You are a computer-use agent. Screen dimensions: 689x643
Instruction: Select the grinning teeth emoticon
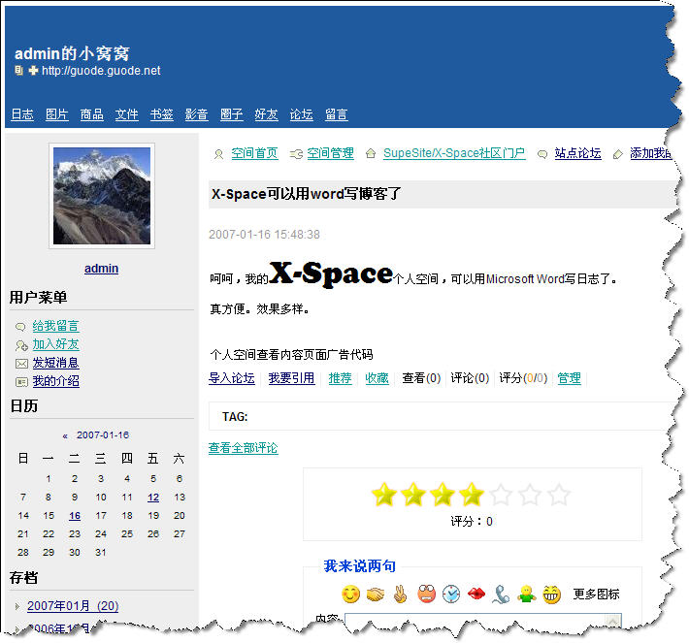(x=551, y=595)
